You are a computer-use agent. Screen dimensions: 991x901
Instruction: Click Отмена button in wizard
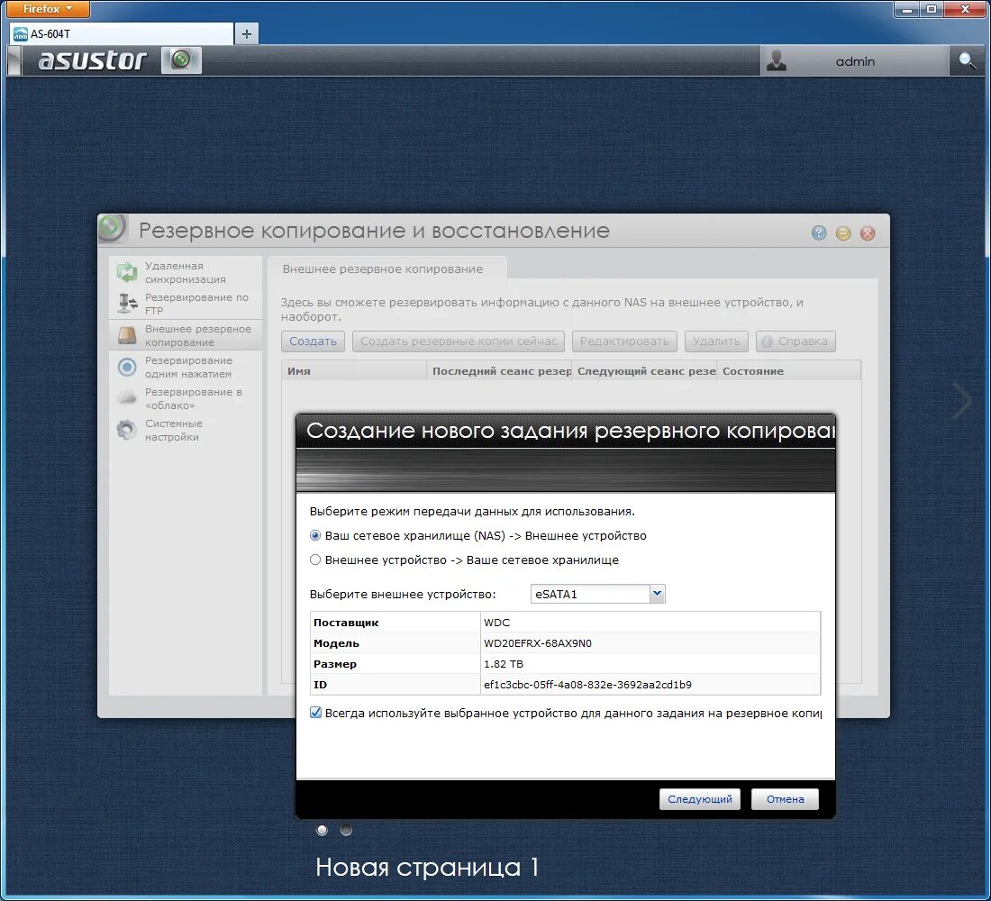[x=785, y=799]
